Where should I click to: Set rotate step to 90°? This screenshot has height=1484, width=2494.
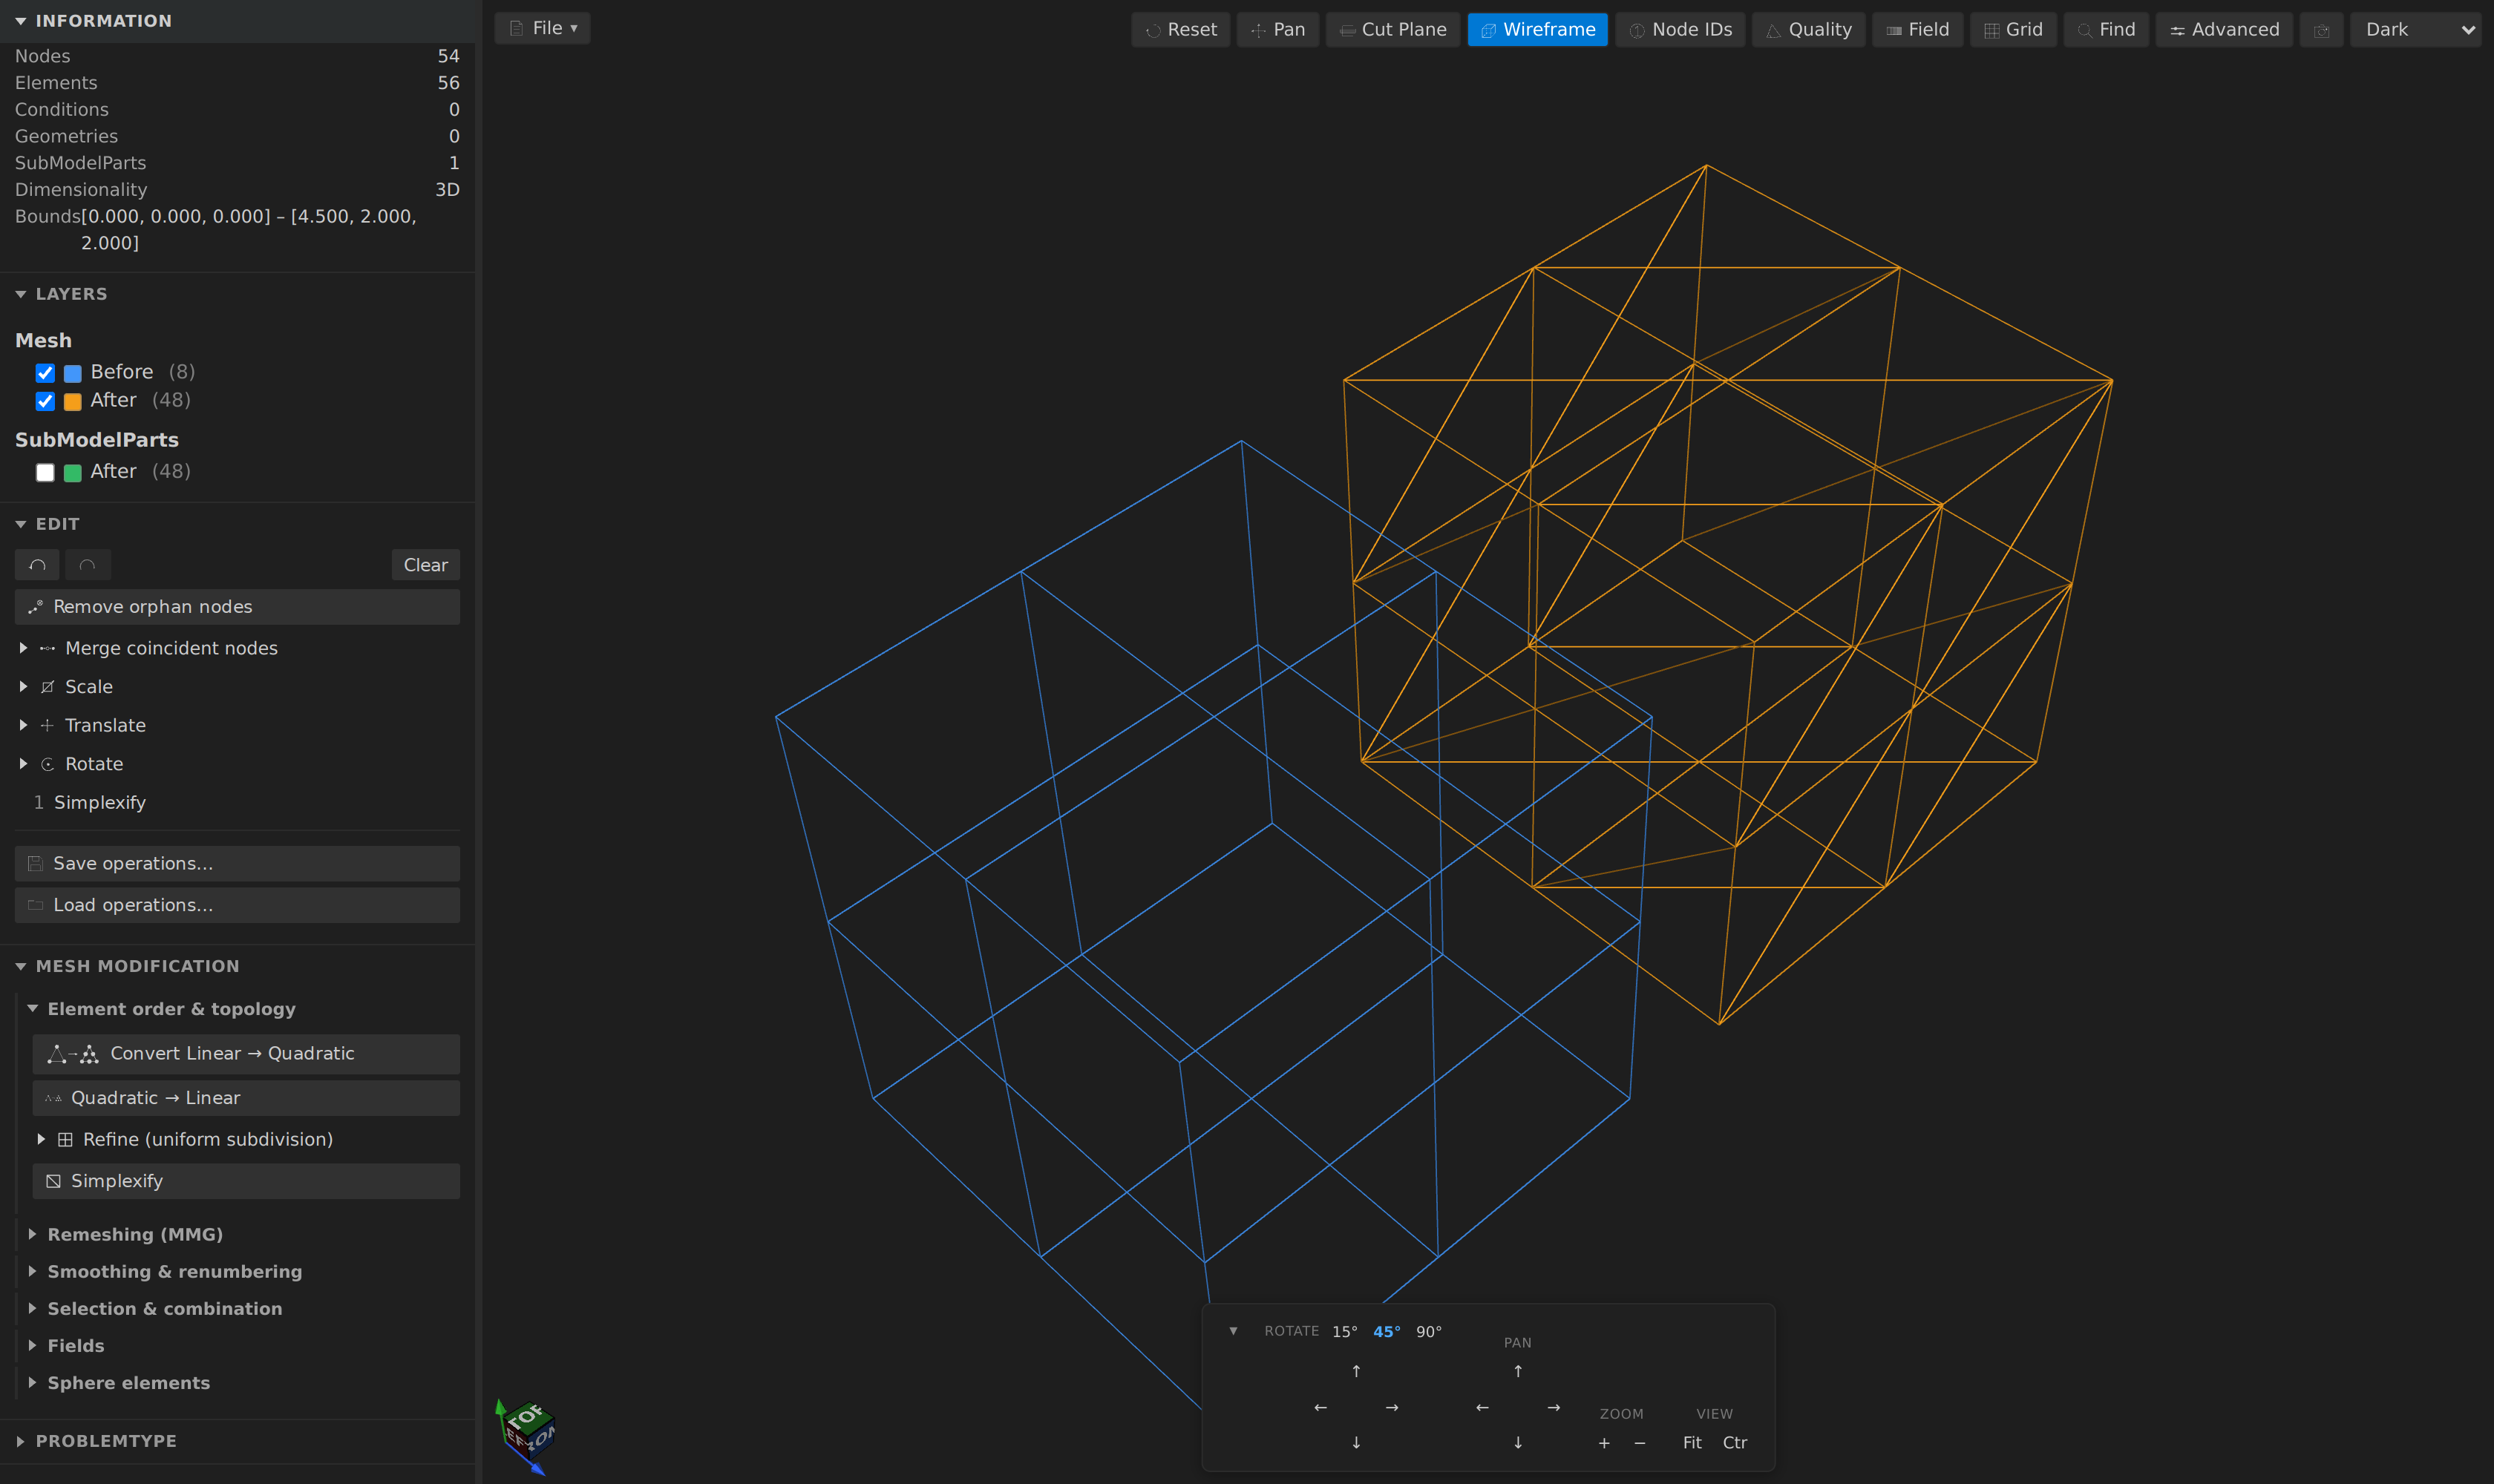tap(1429, 1332)
